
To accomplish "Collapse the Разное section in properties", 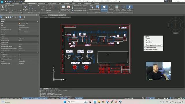I will (37, 53).
